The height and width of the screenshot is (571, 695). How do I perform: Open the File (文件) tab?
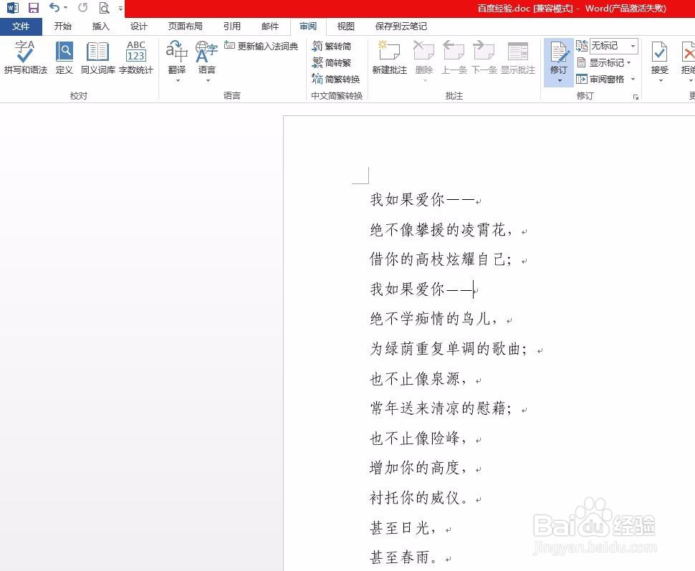pos(21,27)
